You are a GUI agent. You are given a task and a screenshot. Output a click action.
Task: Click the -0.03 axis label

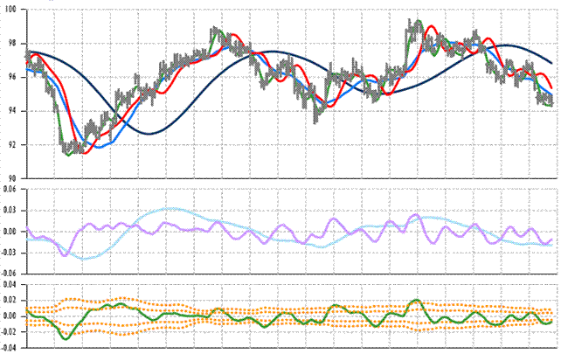[9, 253]
